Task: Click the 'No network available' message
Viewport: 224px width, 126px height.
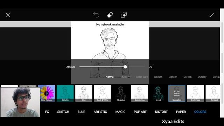Action: [110, 24]
